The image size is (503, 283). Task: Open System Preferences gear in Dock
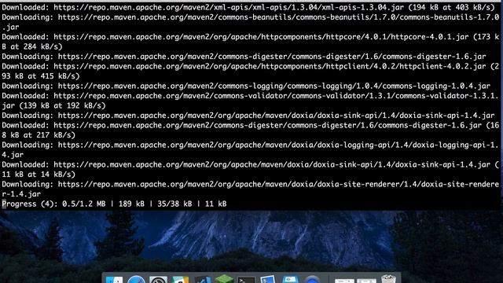tap(158, 280)
